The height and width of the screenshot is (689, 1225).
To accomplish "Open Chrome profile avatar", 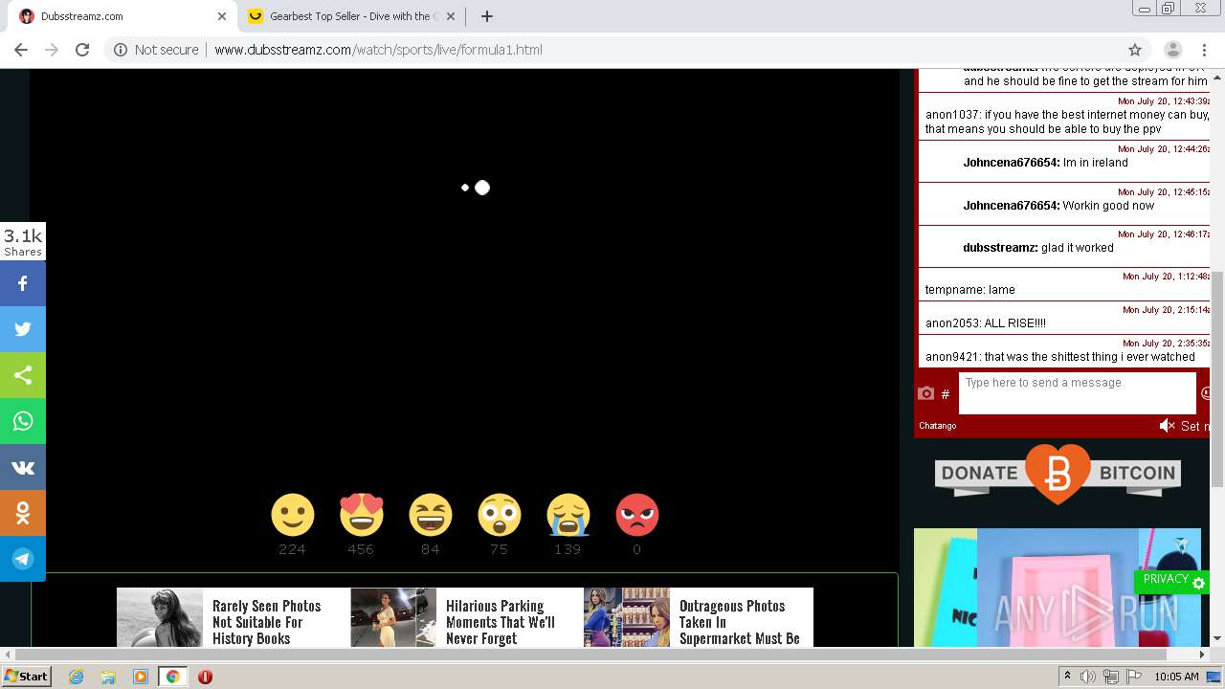I will [x=1173, y=50].
